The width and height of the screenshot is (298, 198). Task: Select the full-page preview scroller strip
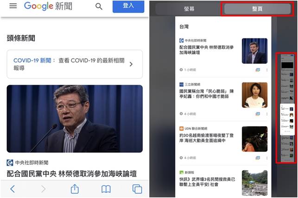point(287,108)
